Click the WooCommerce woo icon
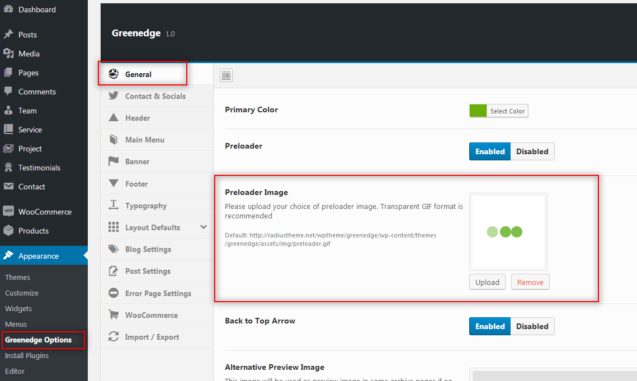This screenshot has width=637, height=381. click(8, 211)
